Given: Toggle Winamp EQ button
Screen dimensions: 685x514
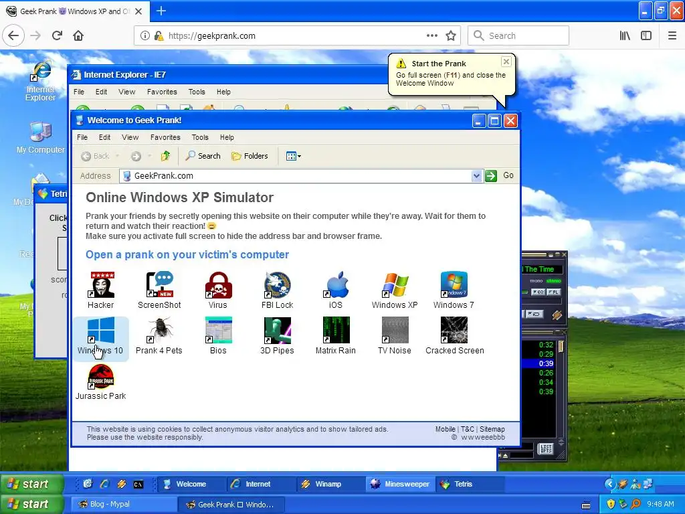Looking at the screenshot, I should 538,292.
